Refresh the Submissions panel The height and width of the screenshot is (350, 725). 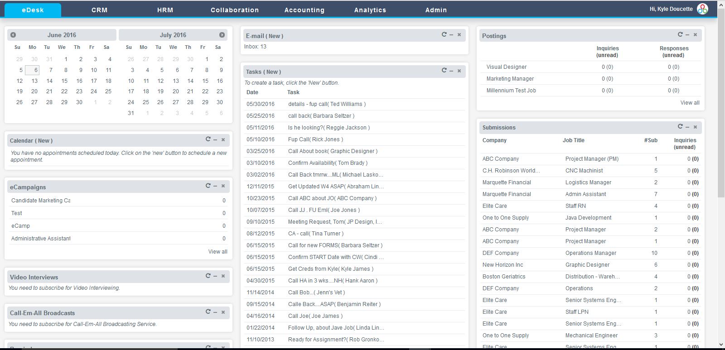click(680, 126)
